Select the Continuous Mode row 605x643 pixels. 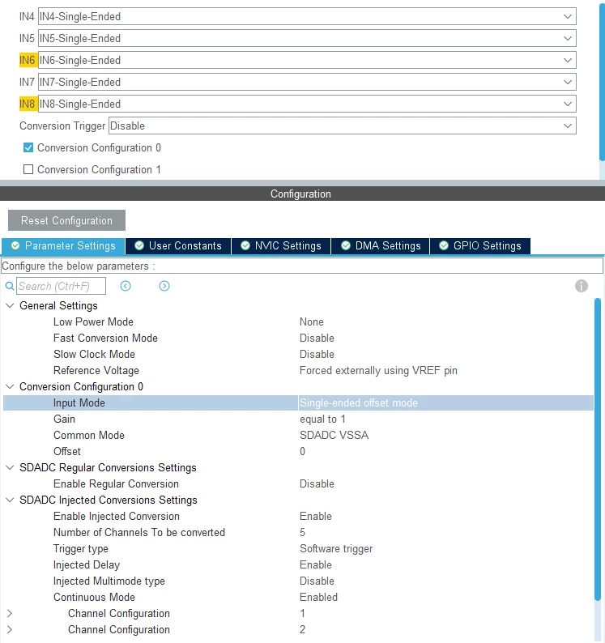(298, 597)
